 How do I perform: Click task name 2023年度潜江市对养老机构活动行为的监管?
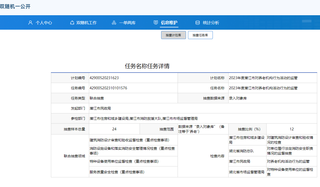coord(263,88)
